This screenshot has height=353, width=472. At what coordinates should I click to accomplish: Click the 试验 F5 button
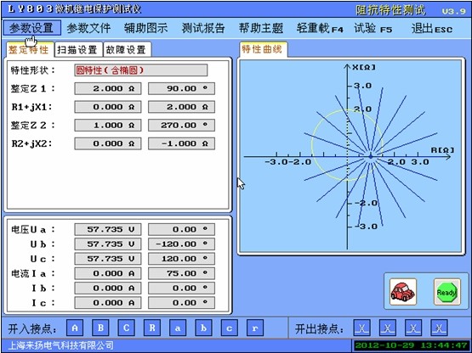pyautogui.click(x=373, y=29)
